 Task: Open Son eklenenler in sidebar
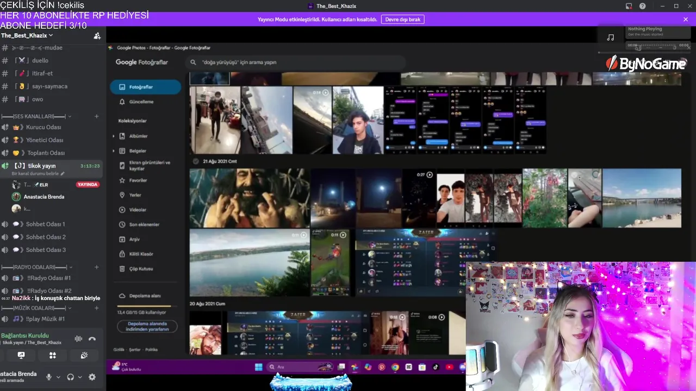(145, 224)
